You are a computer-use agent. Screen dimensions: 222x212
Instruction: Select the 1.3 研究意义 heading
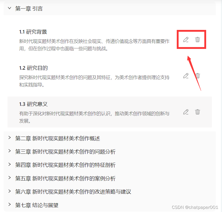34,104
